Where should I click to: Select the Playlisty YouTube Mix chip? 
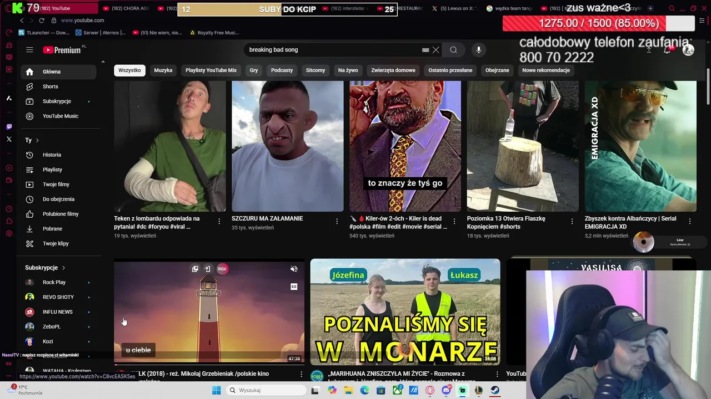[x=211, y=70]
